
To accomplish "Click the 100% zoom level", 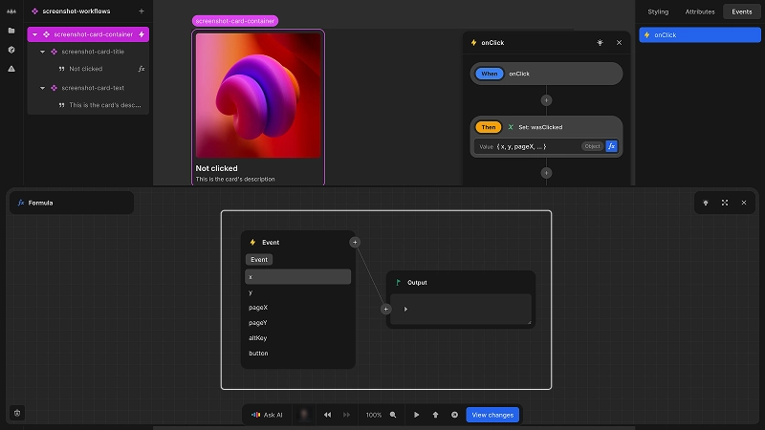I will (374, 415).
